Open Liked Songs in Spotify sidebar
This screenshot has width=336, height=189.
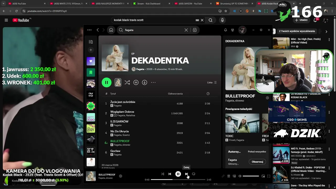(x=91, y=61)
